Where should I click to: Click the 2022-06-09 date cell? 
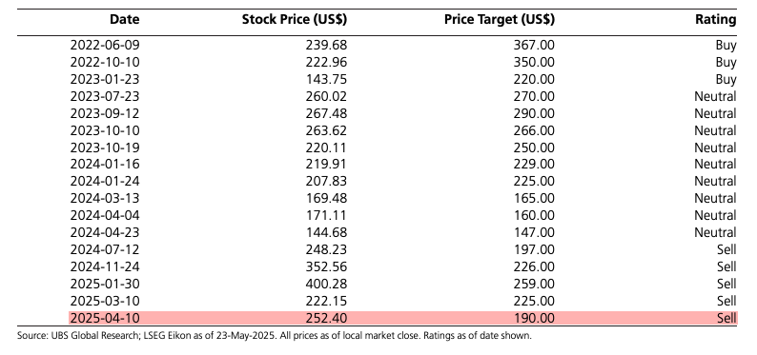104,45
